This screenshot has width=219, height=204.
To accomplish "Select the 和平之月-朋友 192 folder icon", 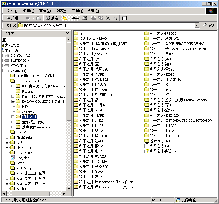I will (x=147, y=38).
